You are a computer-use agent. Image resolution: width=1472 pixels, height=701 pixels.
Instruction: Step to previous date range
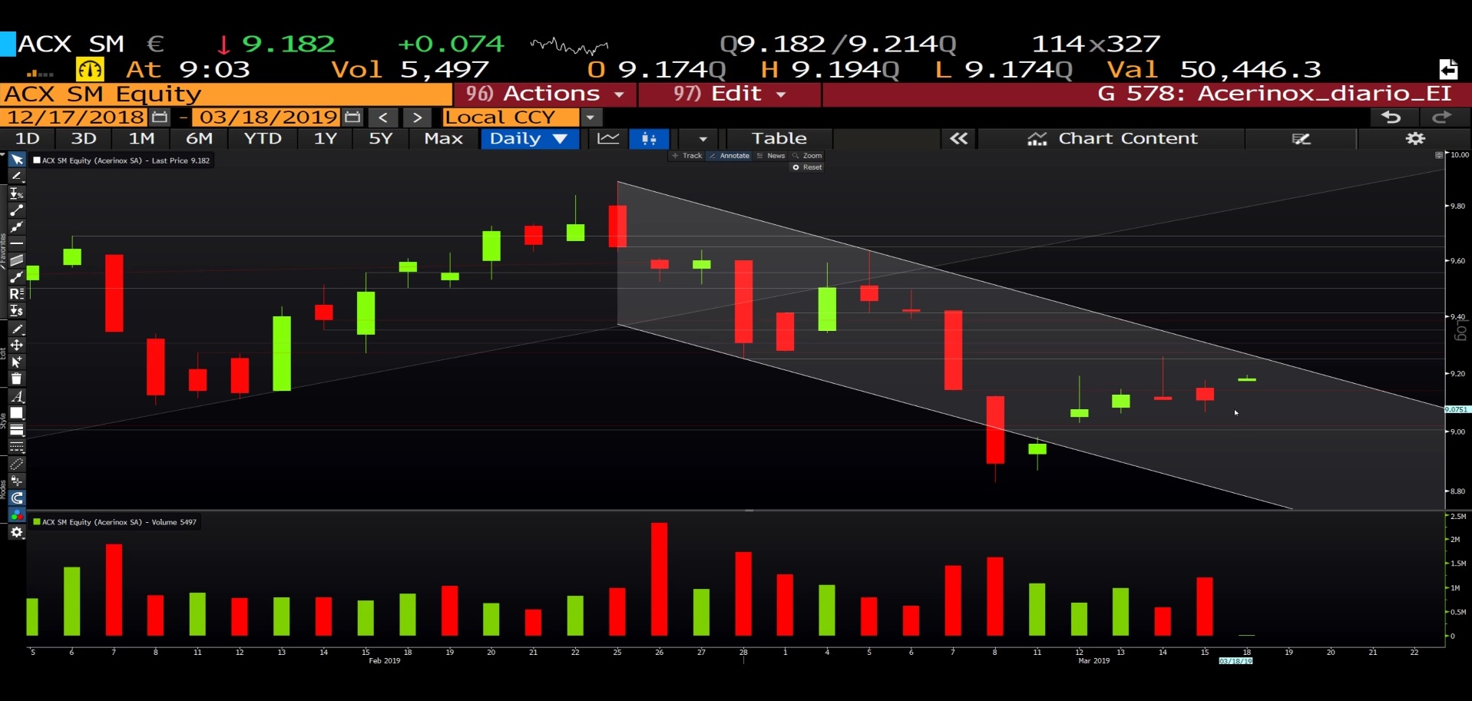click(383, 117)
